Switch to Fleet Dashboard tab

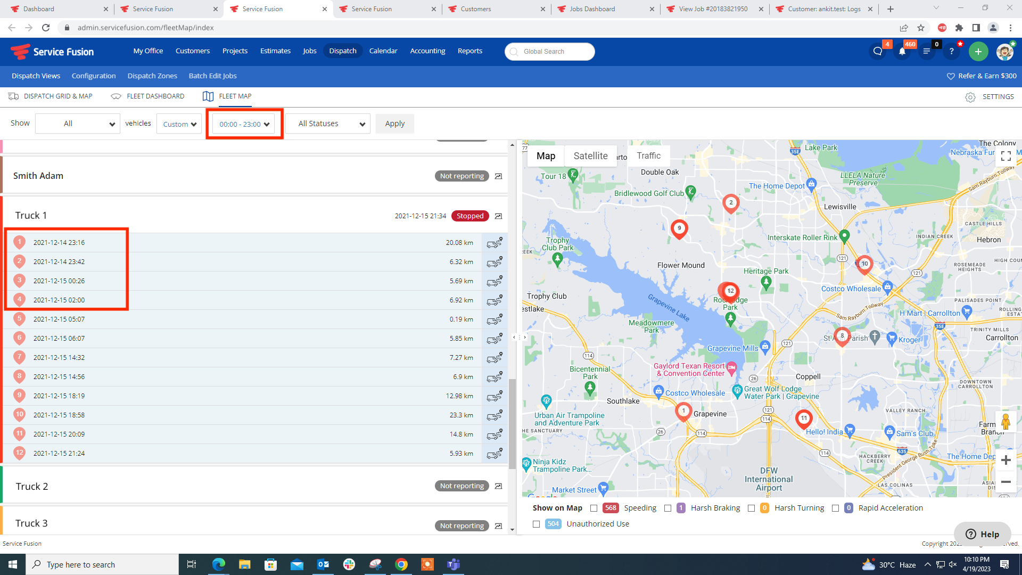coord(147,96)
